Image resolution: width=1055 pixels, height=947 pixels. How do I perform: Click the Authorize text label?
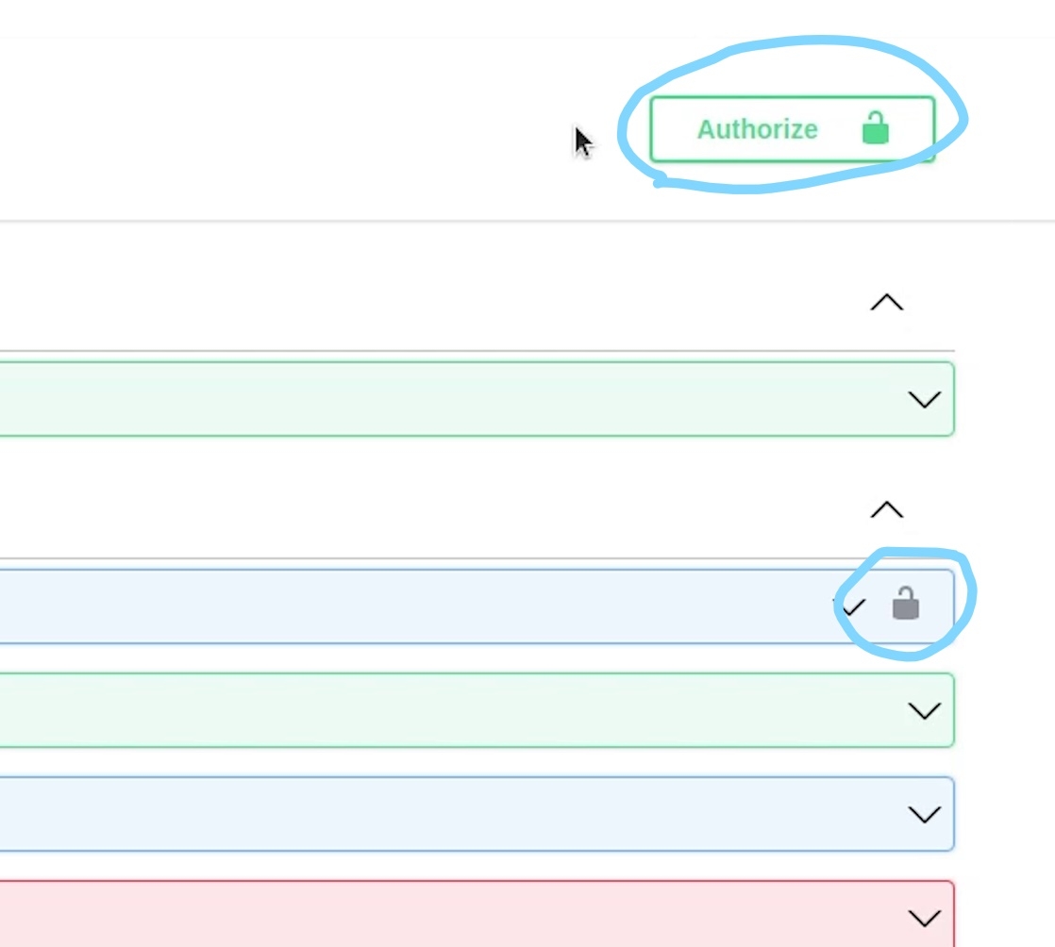[757, 129]
